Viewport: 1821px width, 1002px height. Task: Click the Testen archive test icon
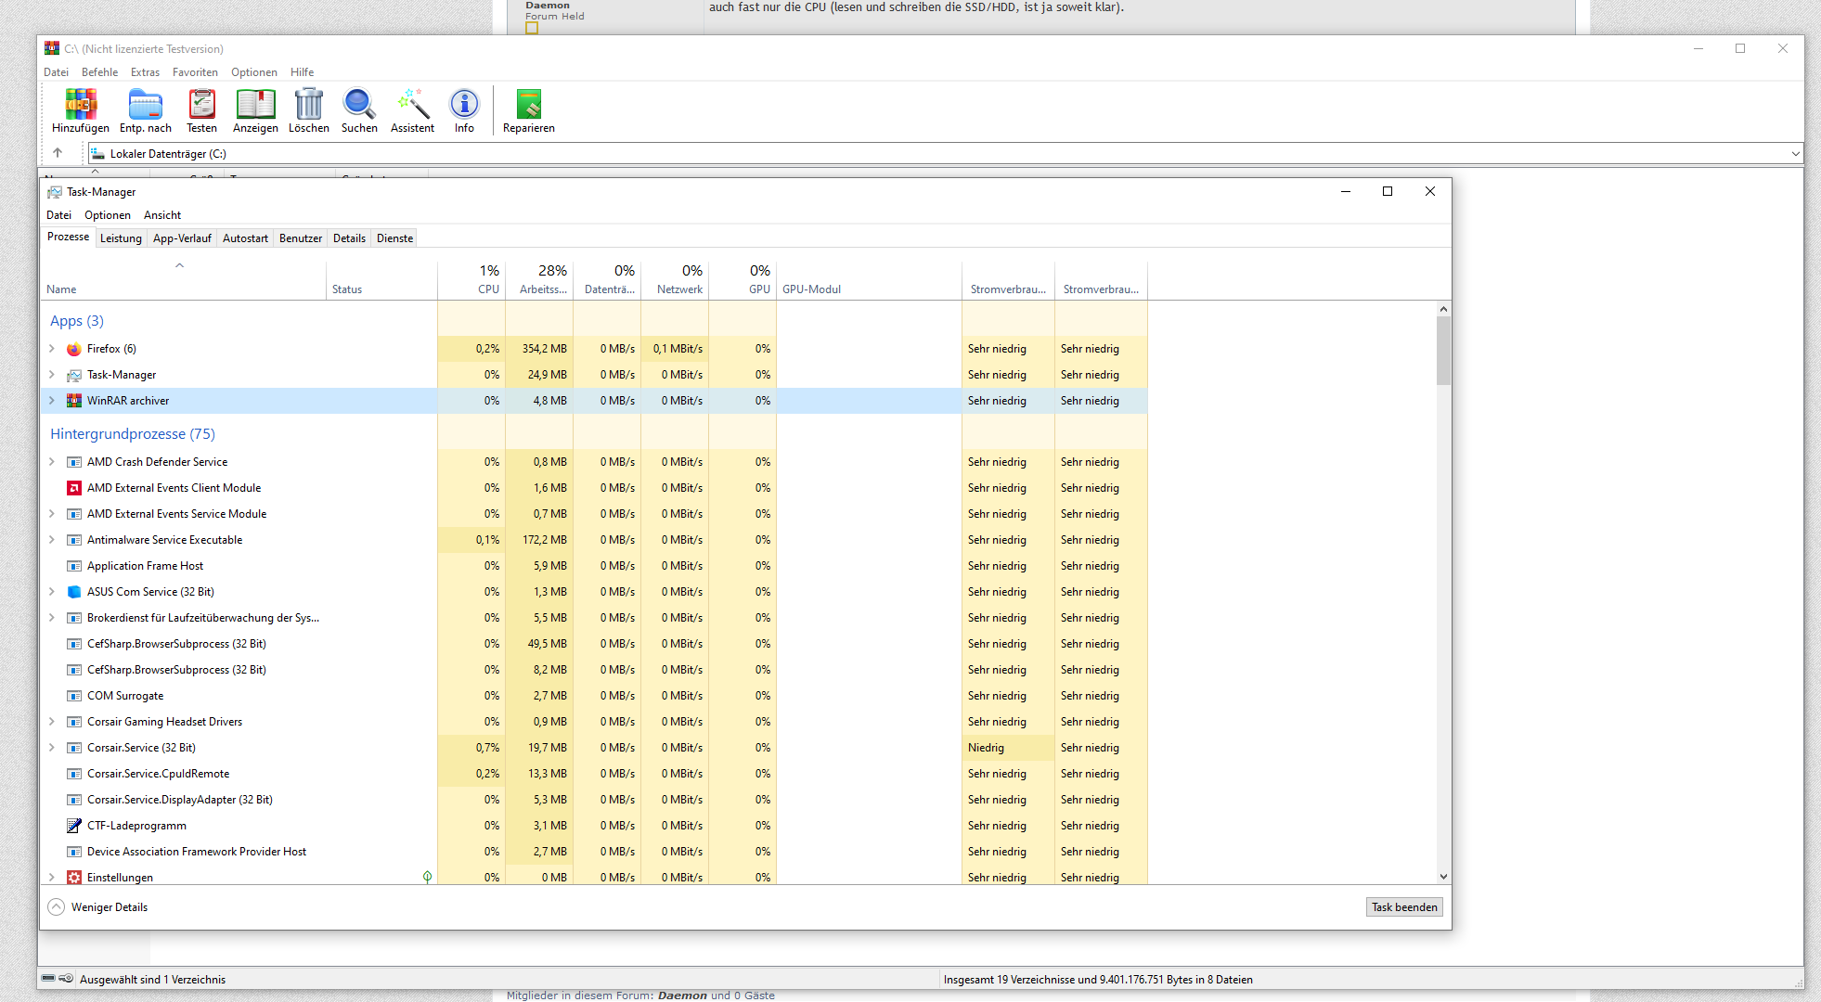(201, 105)
